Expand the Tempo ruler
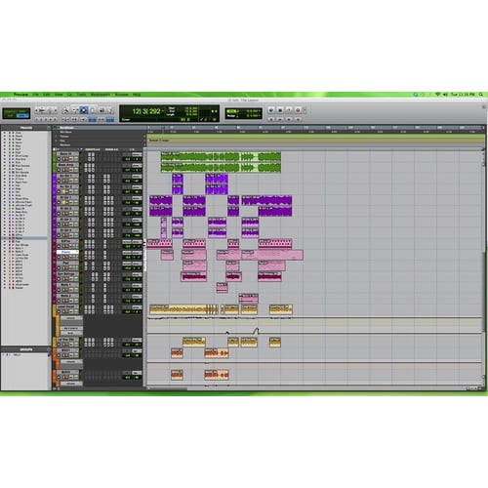 56,137
